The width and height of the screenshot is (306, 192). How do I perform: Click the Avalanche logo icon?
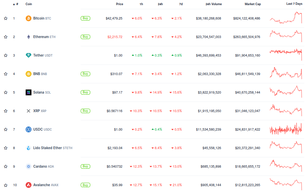click(28, 185)
